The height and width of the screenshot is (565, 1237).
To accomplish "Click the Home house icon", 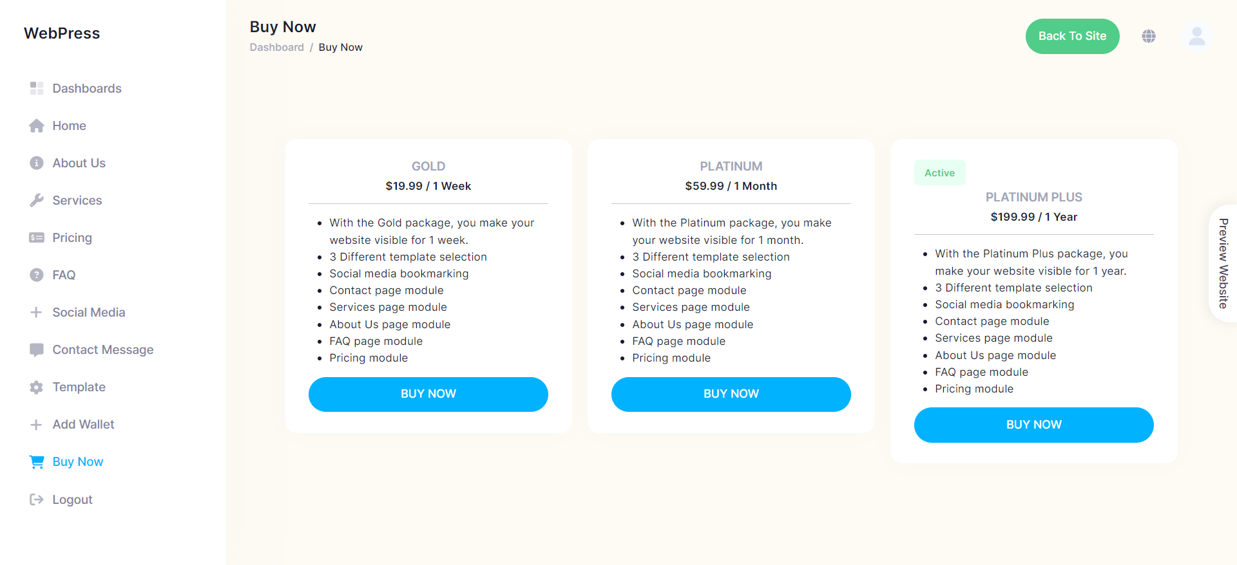I will click(x=37, y=126).
